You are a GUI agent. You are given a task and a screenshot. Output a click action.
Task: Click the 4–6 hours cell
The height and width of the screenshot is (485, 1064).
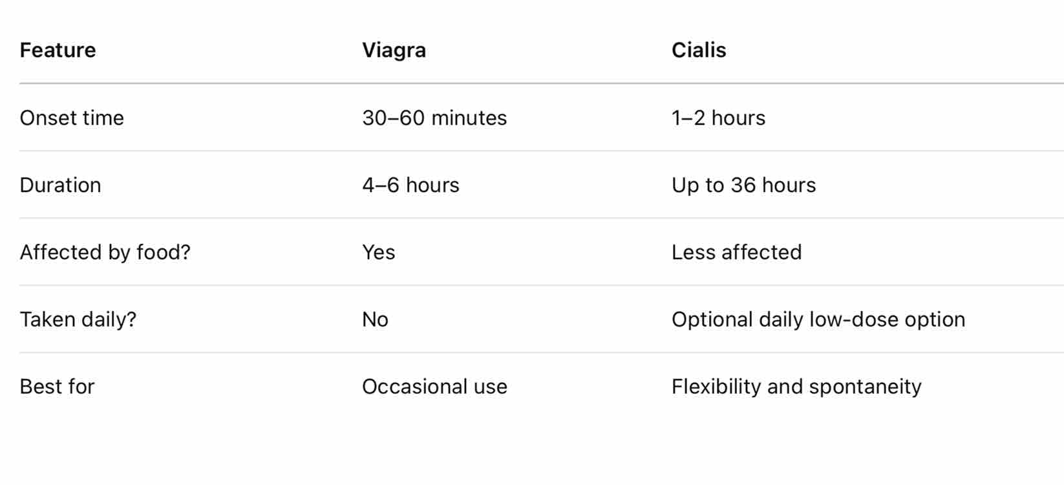(x=410, y=185)
